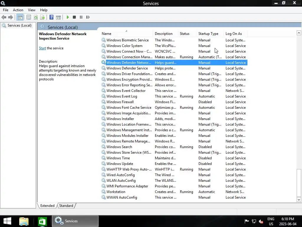The height and width of the screenshot is (227, 302).
Task: Click the muted volume tray icon
Action: point(261,221)
